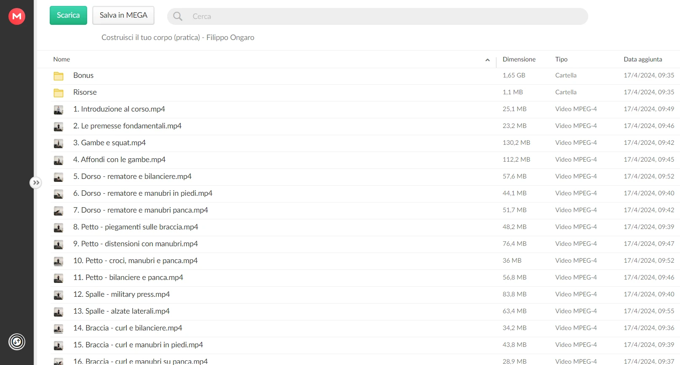Screen dimensions: 680x365
Task: Click the Salva in MEGA button
Action: [x=123, y=15]
